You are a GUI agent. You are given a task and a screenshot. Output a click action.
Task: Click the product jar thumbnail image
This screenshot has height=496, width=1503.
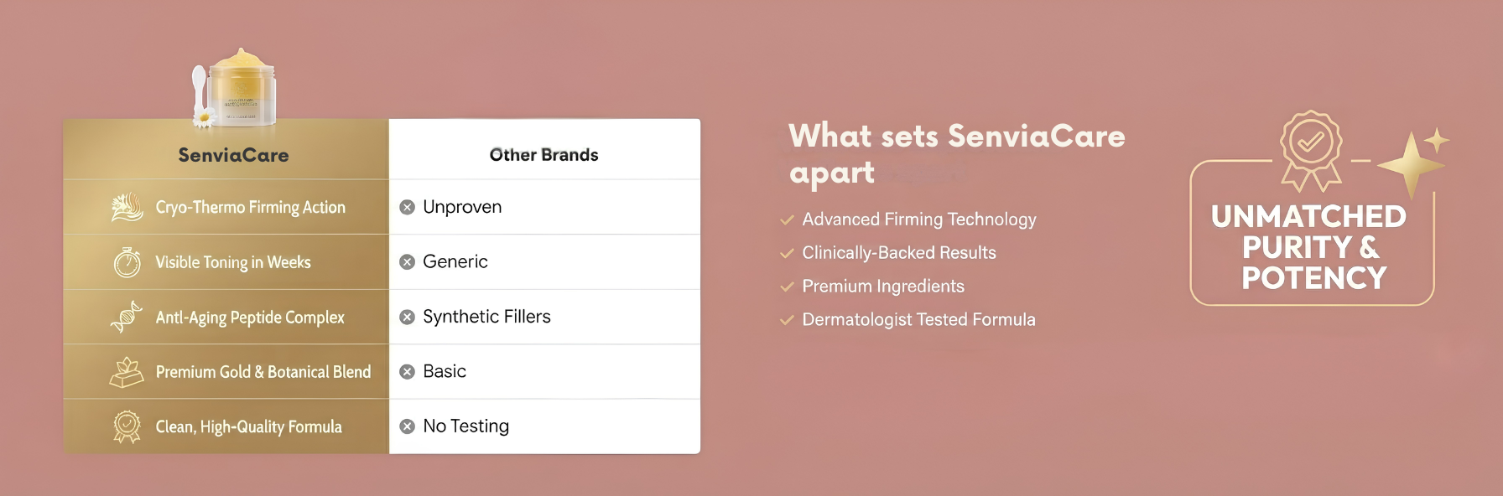tap(235, 88)
